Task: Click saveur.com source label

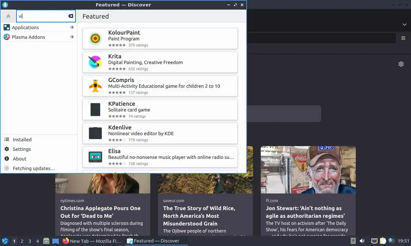Action: (174, 201)
